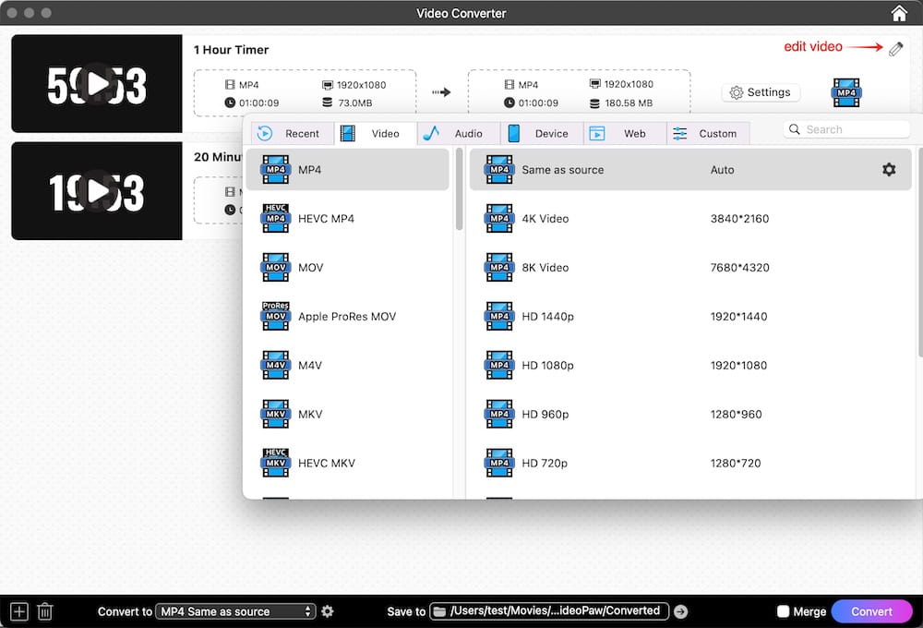Click the home icon in title bar
Image resolution: width=923 pixels, height=628 pixels.
(898, 13)
